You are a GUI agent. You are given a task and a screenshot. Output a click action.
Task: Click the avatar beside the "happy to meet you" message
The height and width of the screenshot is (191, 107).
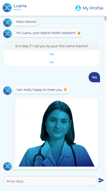tap(8, 91)
